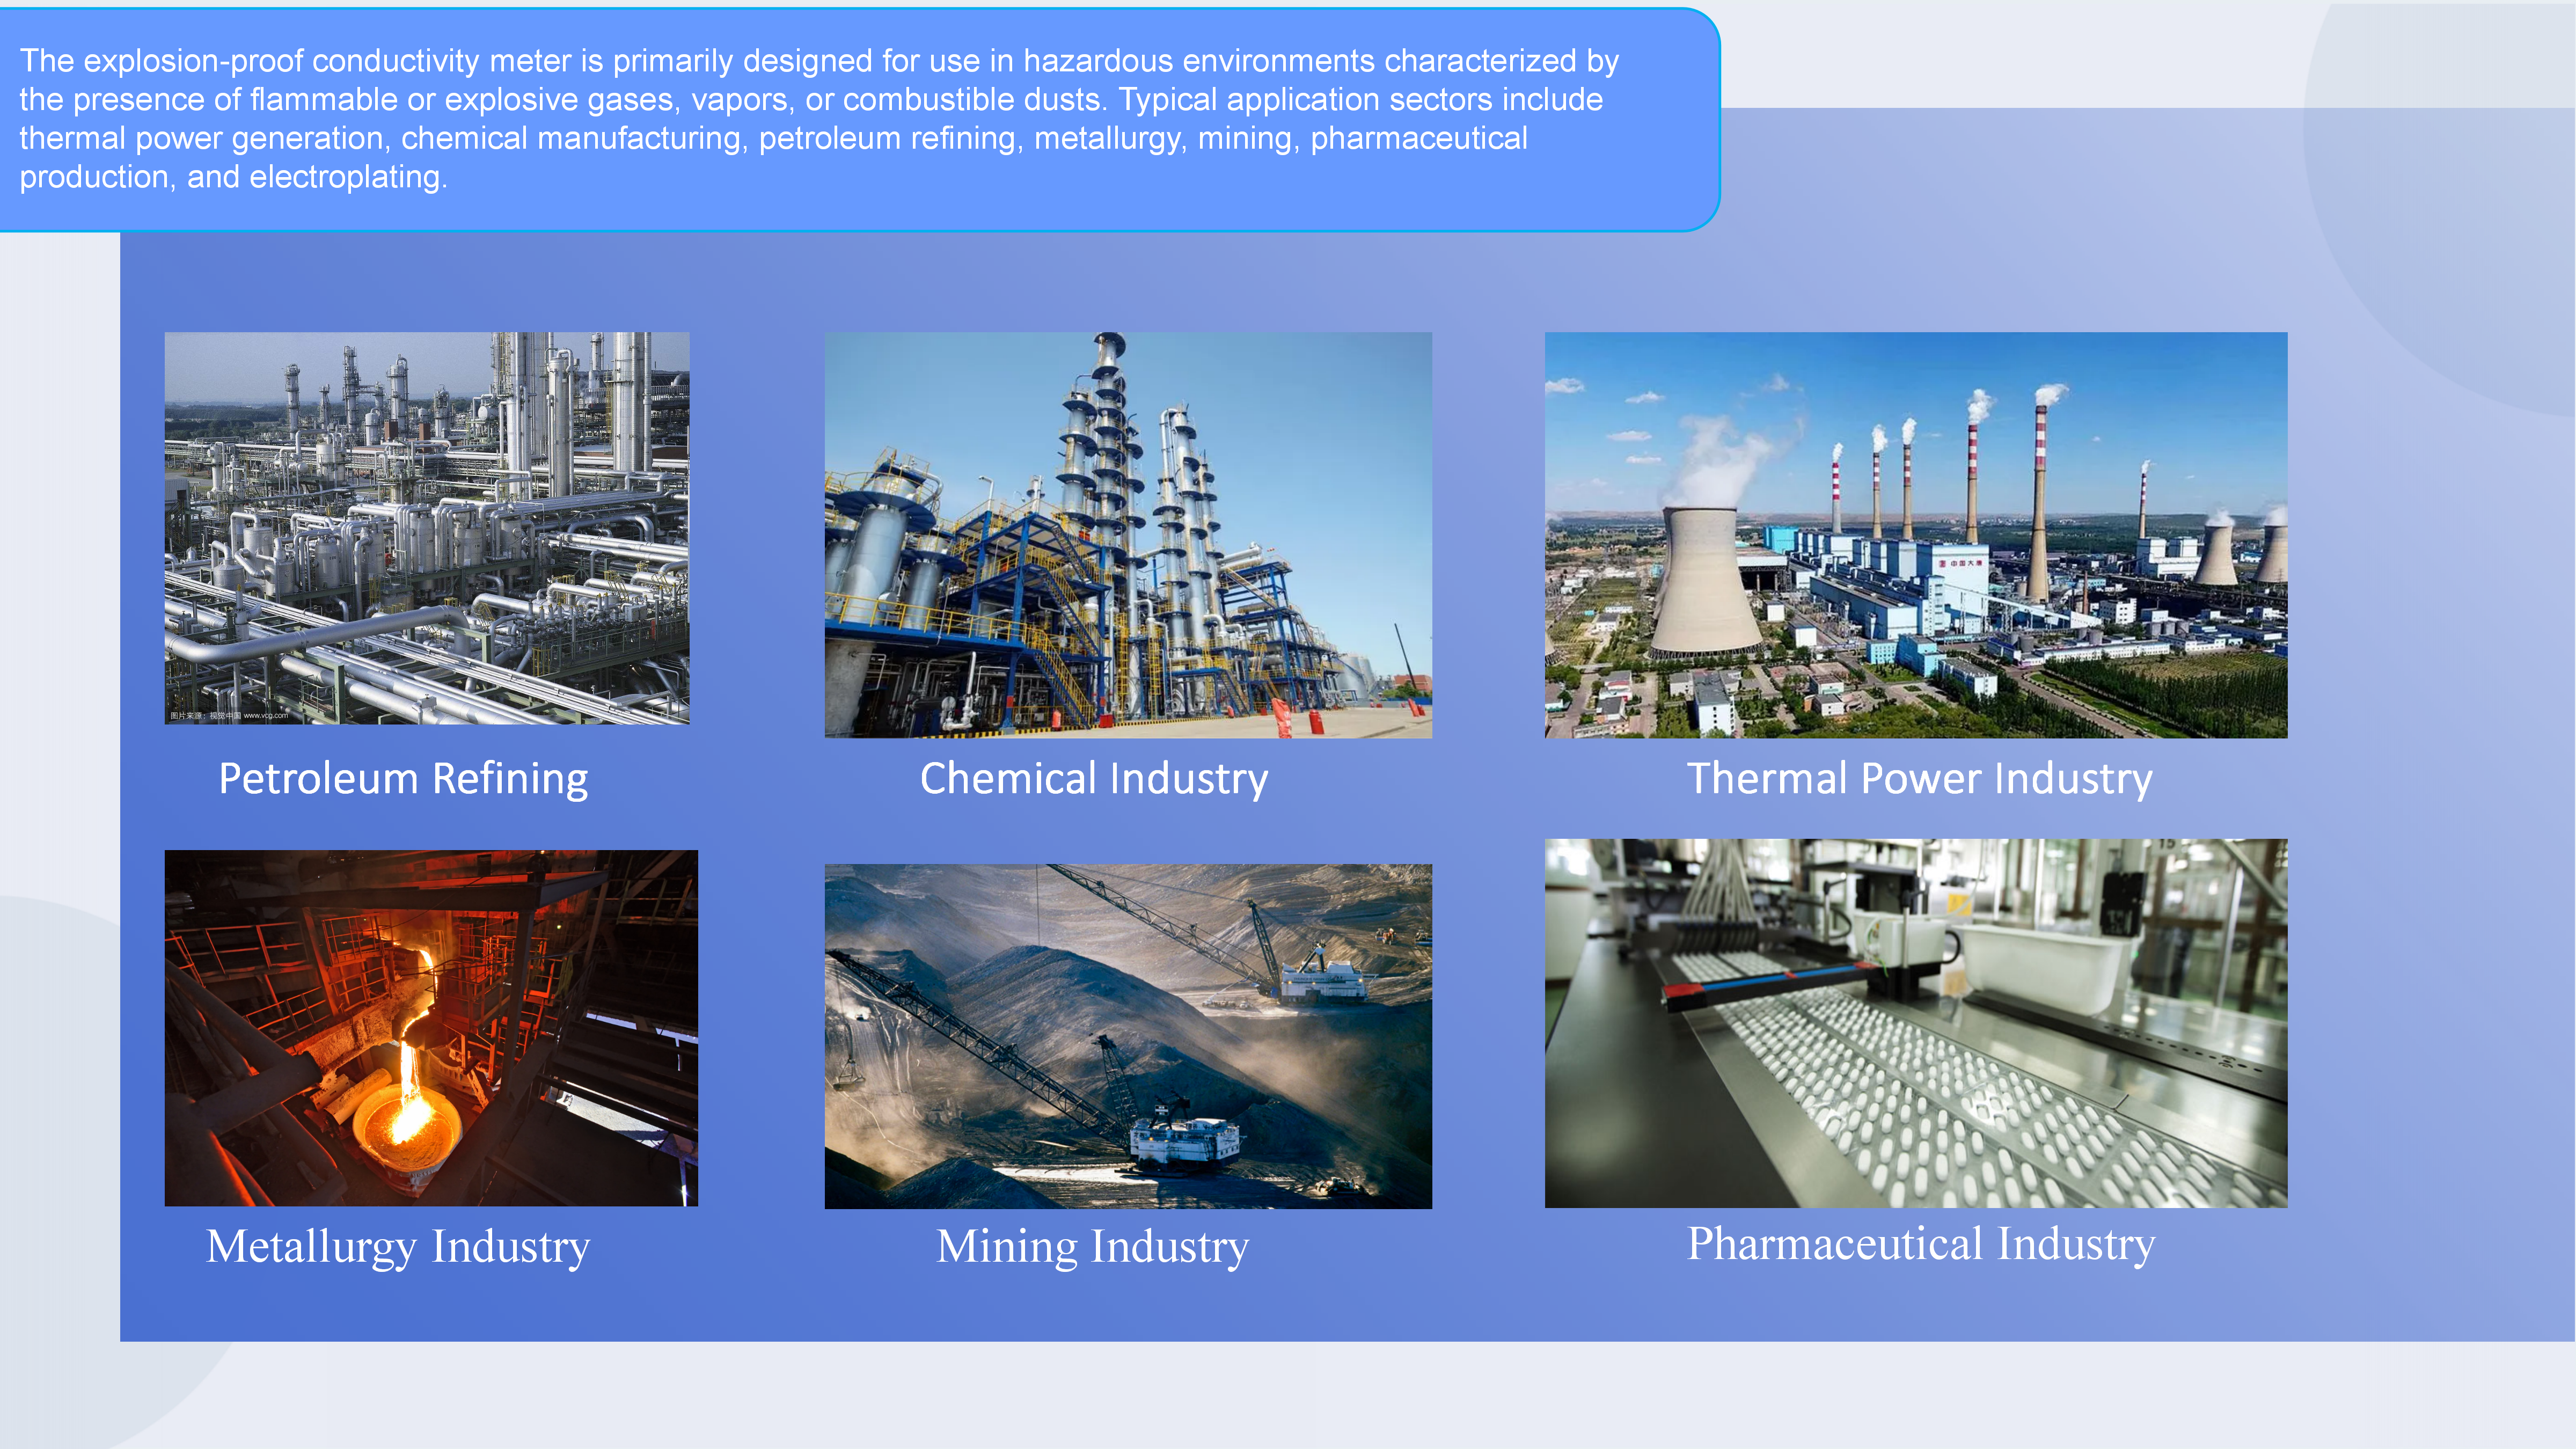
Task: Select the Metallurgy molten steel photo
Action: coord(431,1027)
